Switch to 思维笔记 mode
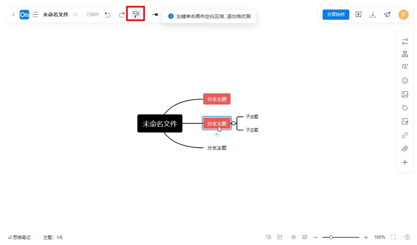 pyautogui.click(x=19, y=237)
